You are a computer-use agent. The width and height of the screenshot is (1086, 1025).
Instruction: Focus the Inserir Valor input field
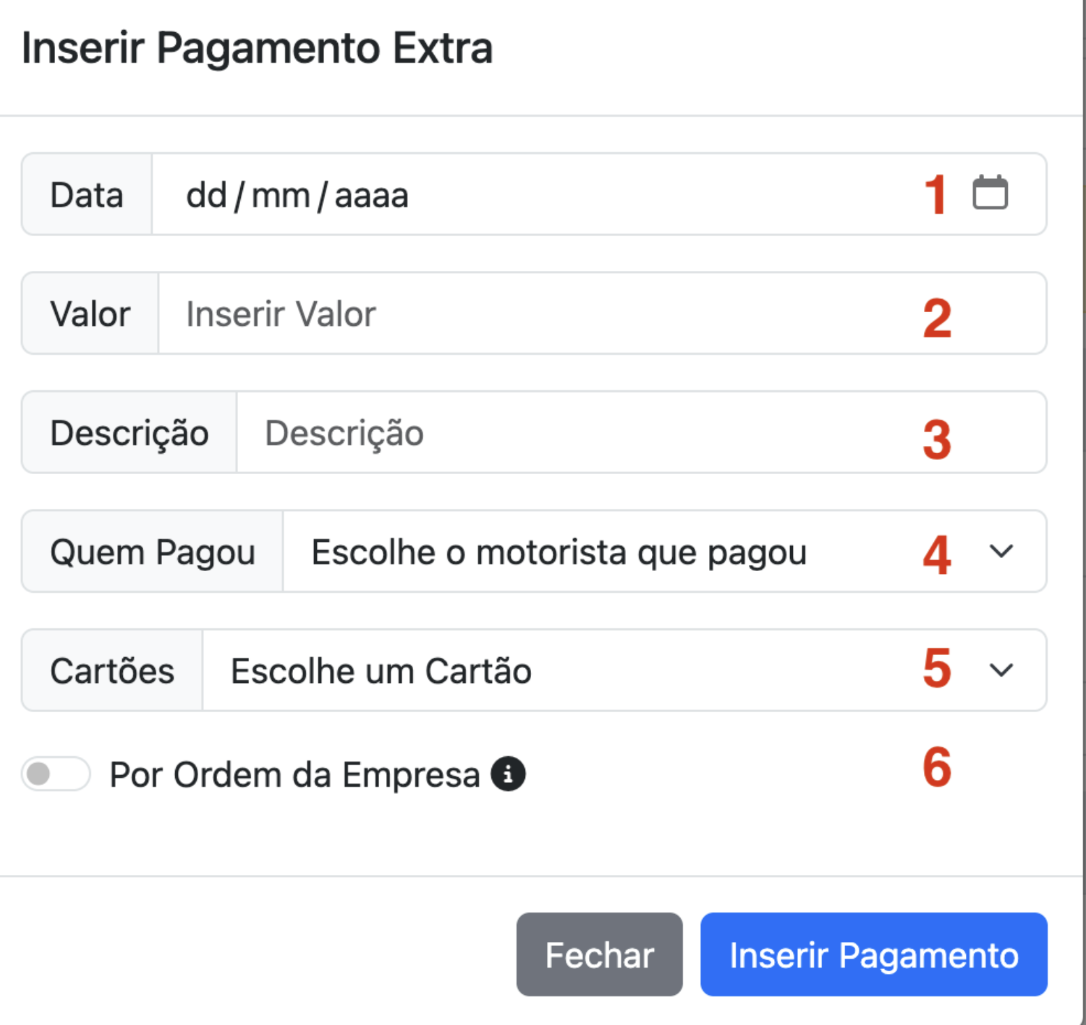pos(602,314)
